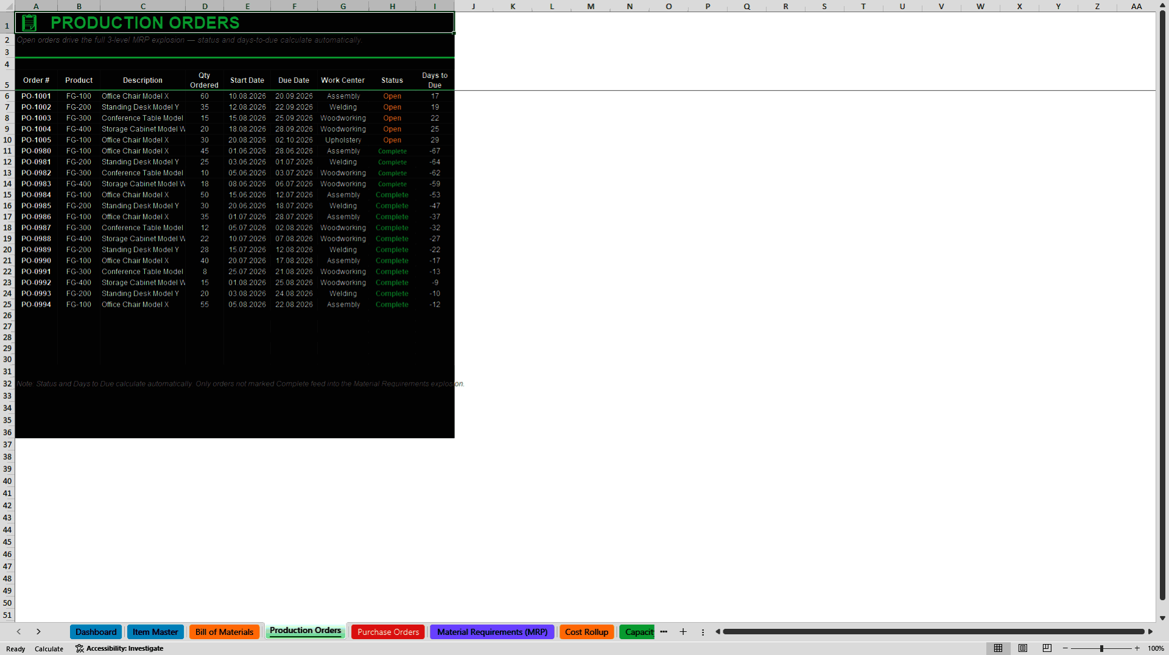Show hidden sheet tabs ellipsis
The width and height of the screenshot is (1169, 655).
coord(664,632)
